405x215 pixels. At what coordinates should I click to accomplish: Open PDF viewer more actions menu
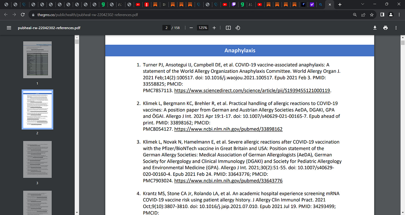pyautogui.click(x=396, y=28)
